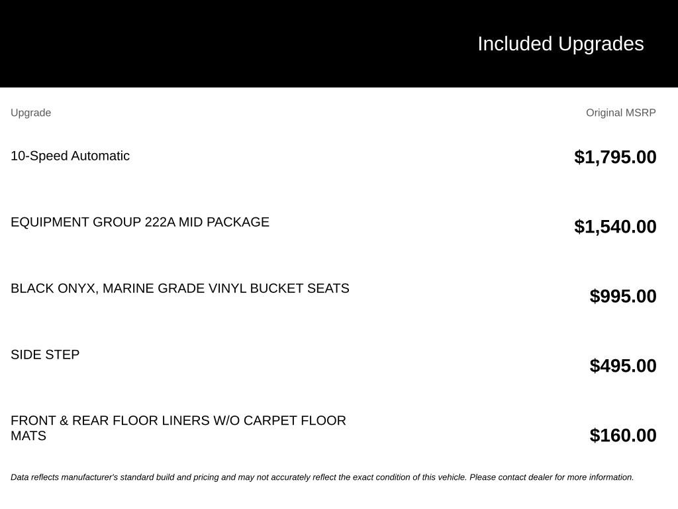
Task: Select Front & Rear Floor Liners entry
Action: (x=178, y=428)
